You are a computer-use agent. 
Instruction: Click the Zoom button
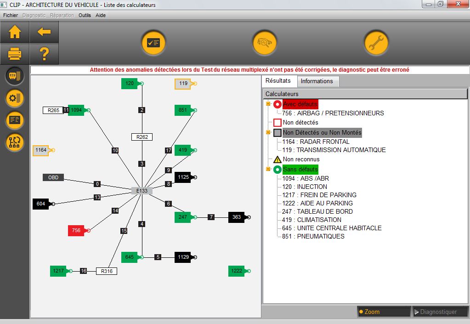click(384, 312)
